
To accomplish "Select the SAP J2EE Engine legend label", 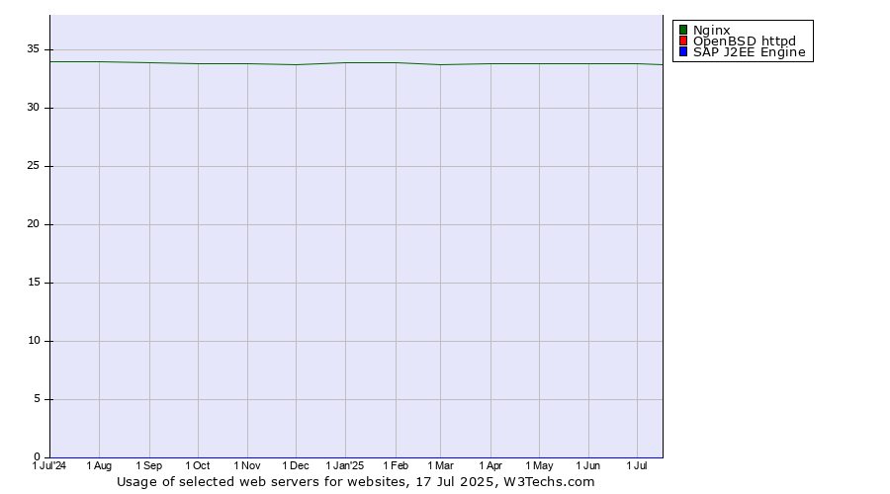I will (x=750, y=52).
